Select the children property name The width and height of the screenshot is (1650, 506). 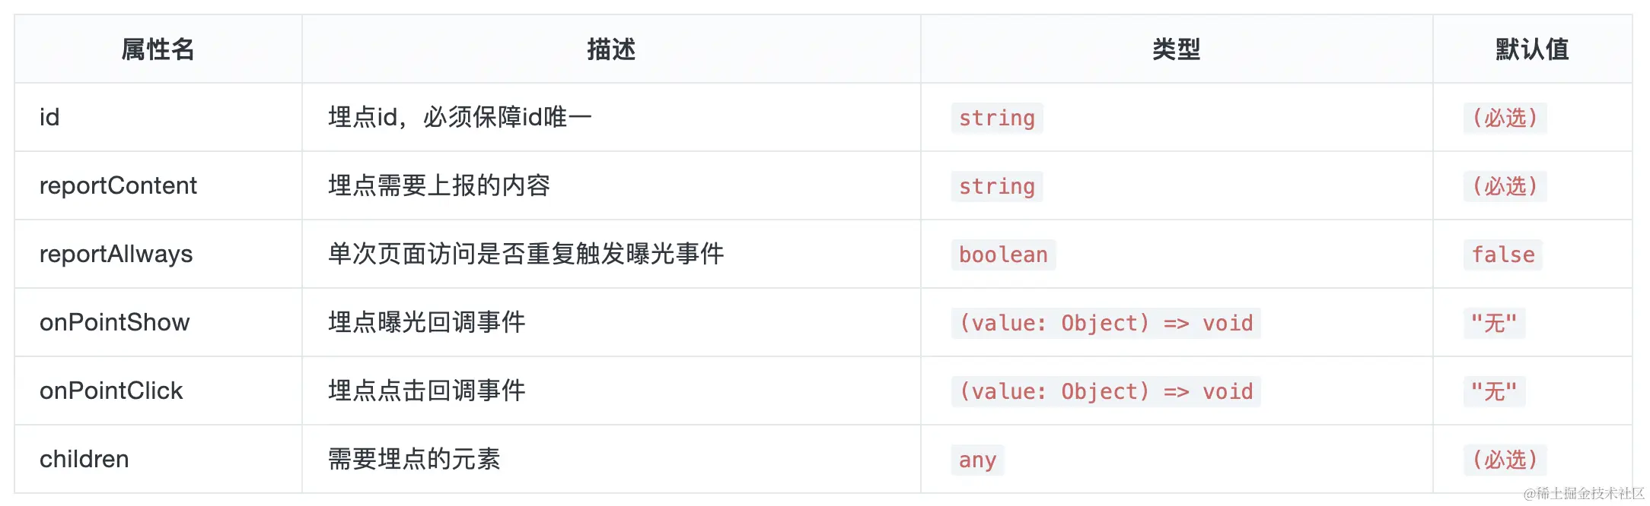pos(84,460)
